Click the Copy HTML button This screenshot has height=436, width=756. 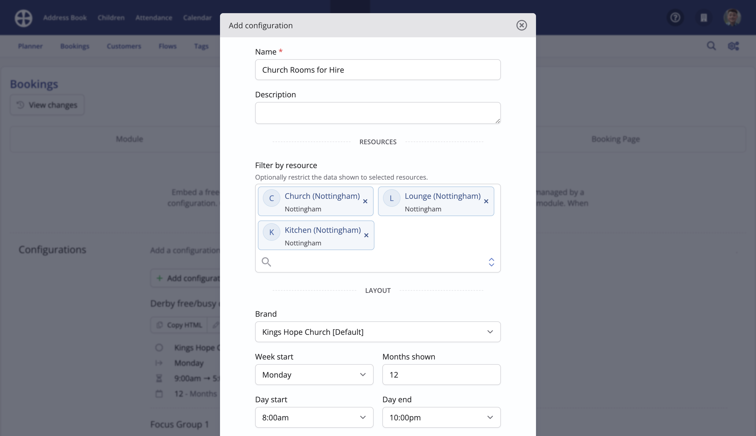[179, 325]
